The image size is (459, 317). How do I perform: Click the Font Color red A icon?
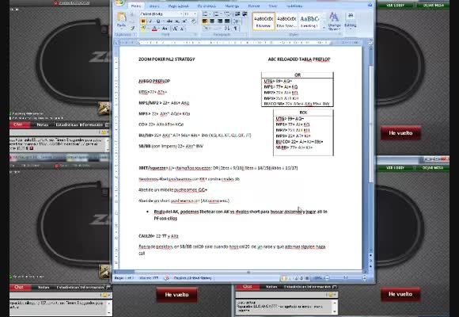(x=154, y=29)
